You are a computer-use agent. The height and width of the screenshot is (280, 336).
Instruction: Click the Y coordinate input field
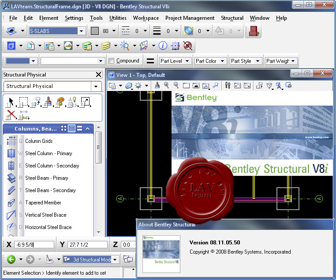click(87, 244)
